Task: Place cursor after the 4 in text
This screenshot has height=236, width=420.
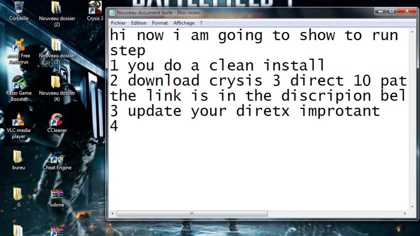Action: 119,126
